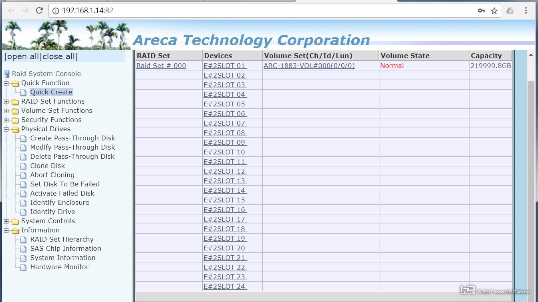Open Identify Enclosure
Screen dimensions: 538x302
point(60,202)
